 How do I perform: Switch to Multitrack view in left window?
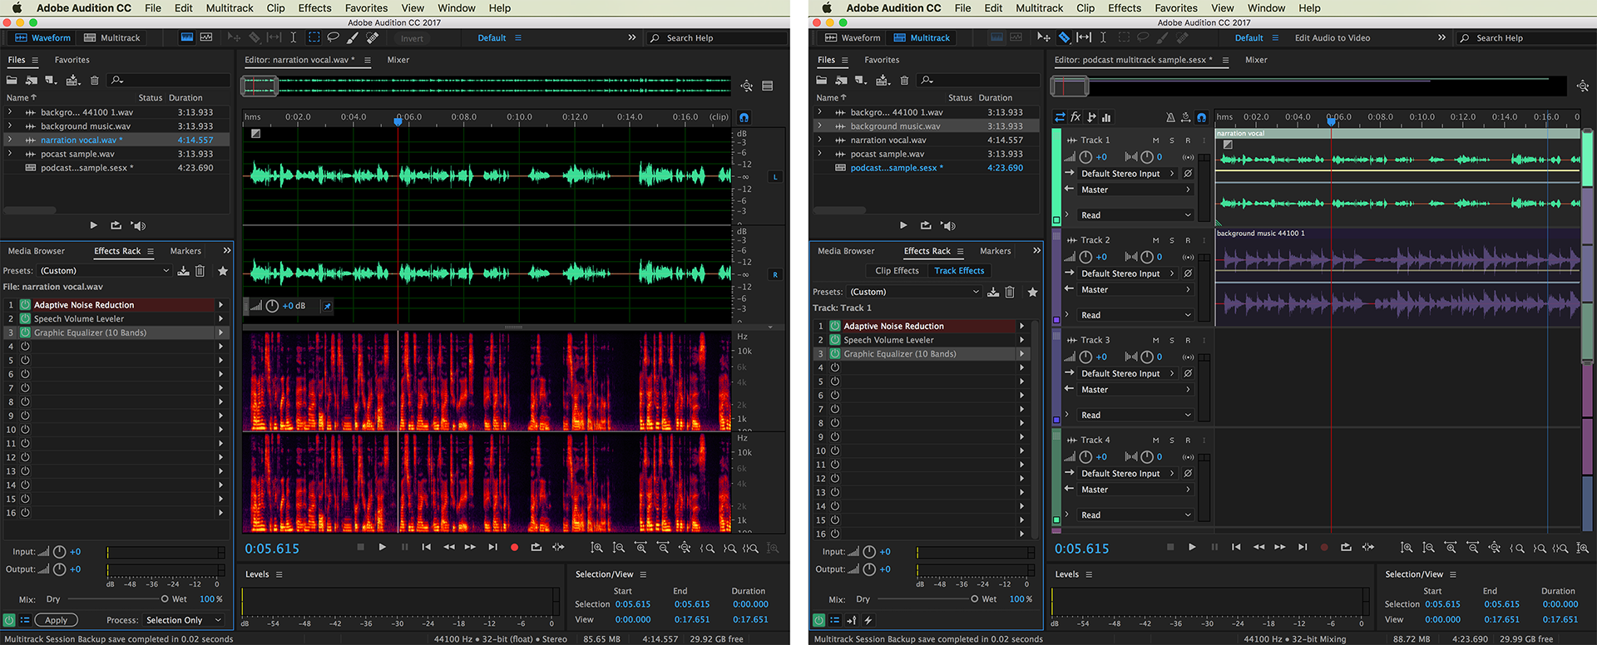click(112, 37)
